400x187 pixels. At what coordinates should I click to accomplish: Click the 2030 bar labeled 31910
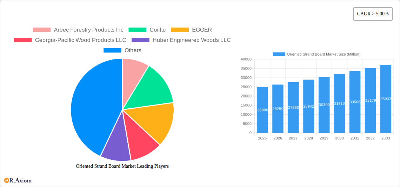pos(340,103)
